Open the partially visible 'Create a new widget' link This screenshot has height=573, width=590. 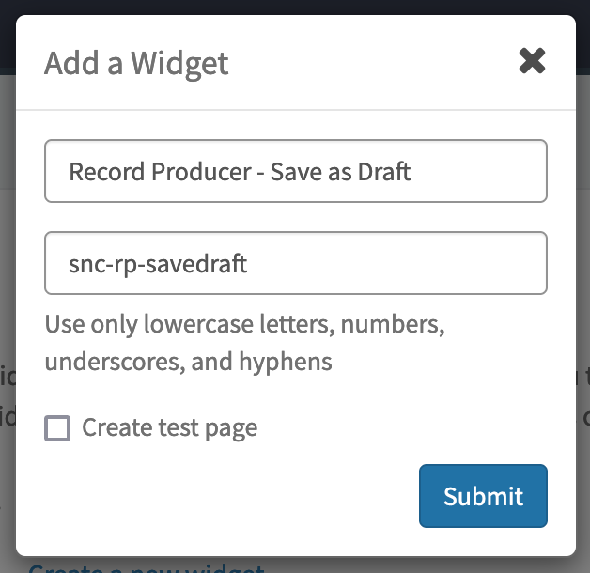(x=146, y=568)
